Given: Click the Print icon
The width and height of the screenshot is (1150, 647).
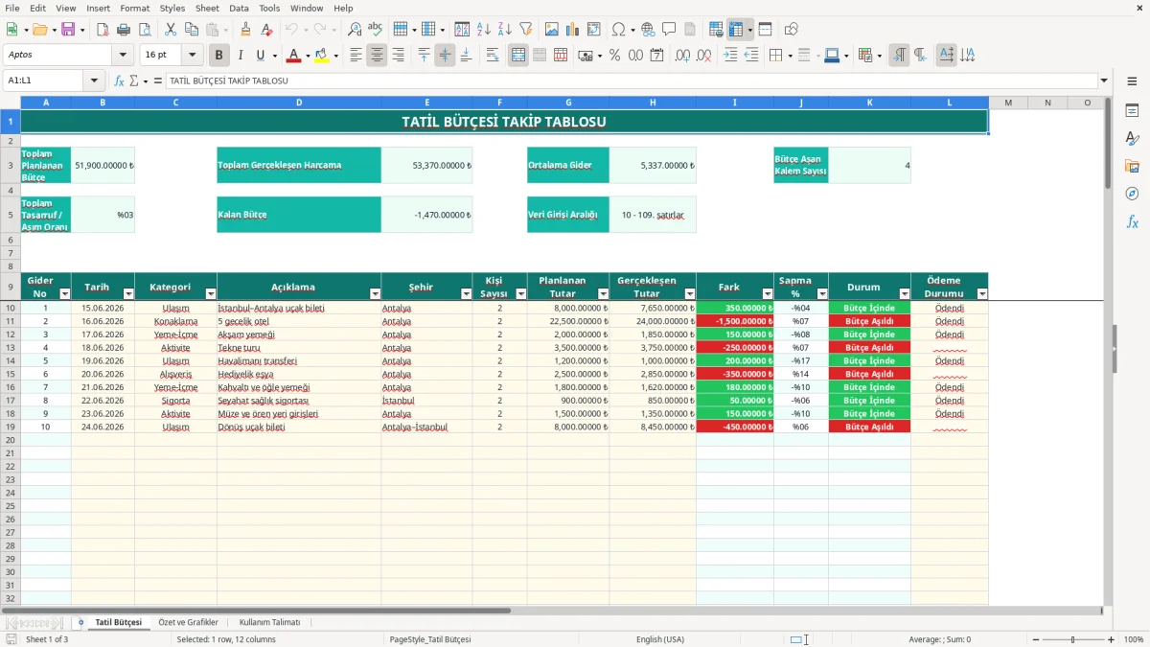Looking at the screenshot, I should (x=124, y=30).
